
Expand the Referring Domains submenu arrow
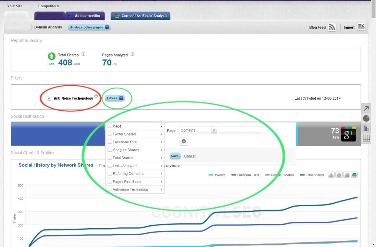(162, 174)
